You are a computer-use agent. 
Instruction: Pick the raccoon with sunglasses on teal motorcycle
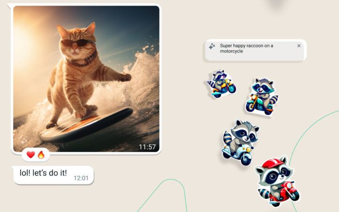pyautogui.click(x=221, y=83)
